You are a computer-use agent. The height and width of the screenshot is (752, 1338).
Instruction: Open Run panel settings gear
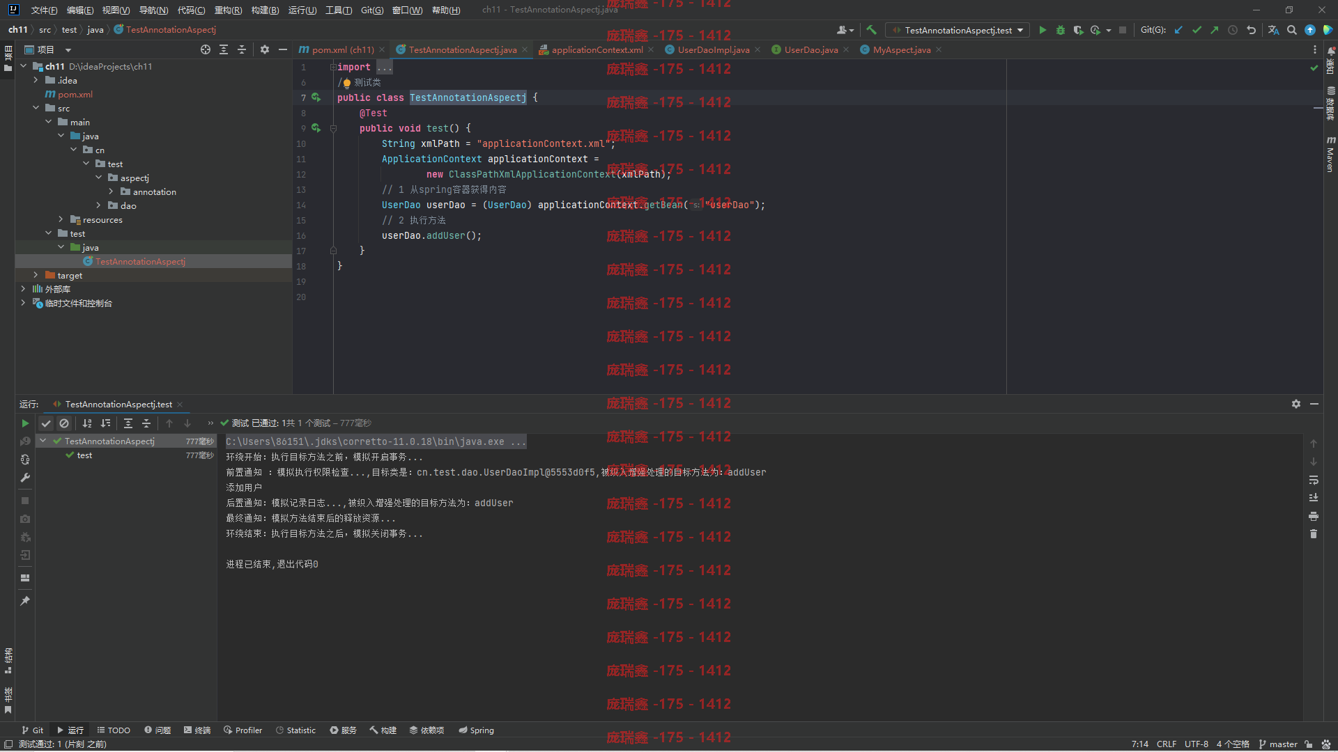click(x=1296, y=404)
